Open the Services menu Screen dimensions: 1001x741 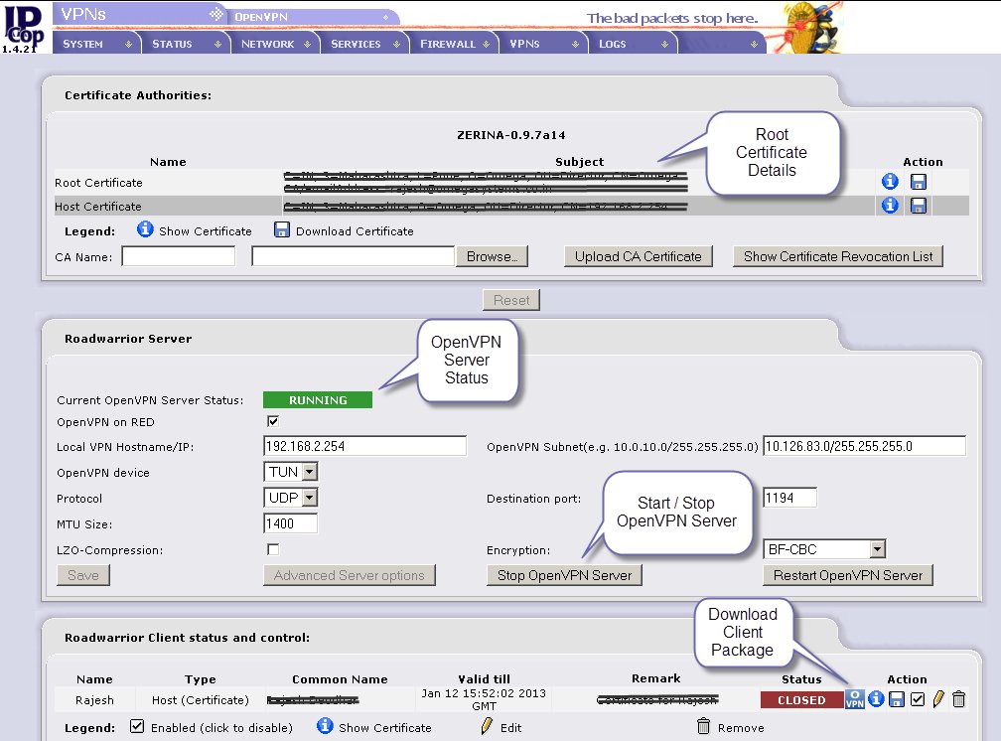coord(364,44)
